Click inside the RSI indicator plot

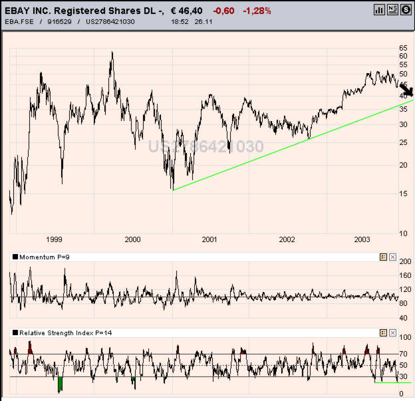pyautogui.click(x=204, y=365)
